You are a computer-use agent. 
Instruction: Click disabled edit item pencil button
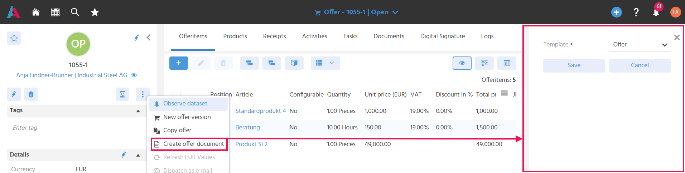(x=201, y=63)
